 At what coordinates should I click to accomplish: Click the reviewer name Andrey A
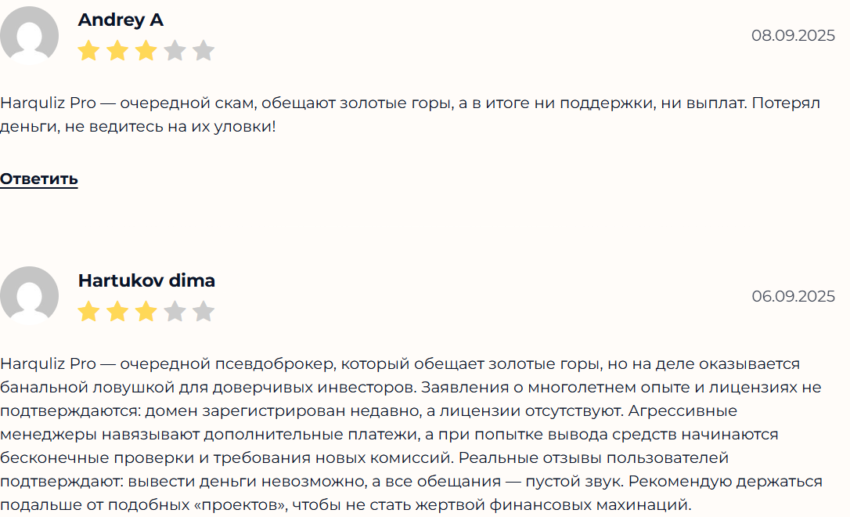tap(120, 20)
